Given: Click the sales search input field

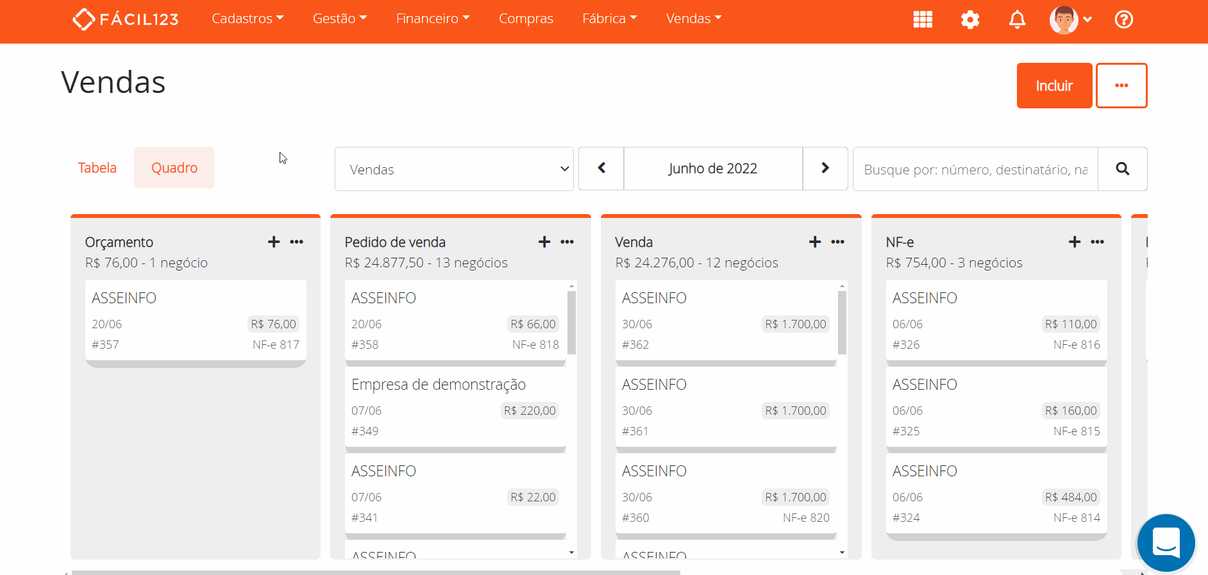Looking at the screenshot, I should [975, 169].
